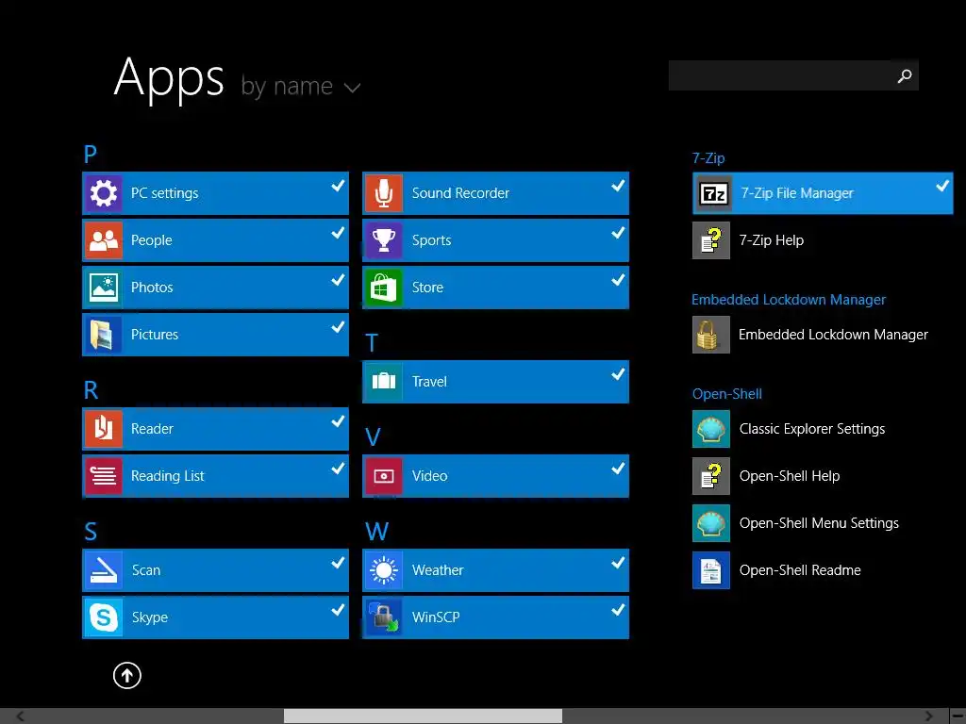Click the W letter group header
The width and height of the screenshot is (966, 724).
coord(376,532)
